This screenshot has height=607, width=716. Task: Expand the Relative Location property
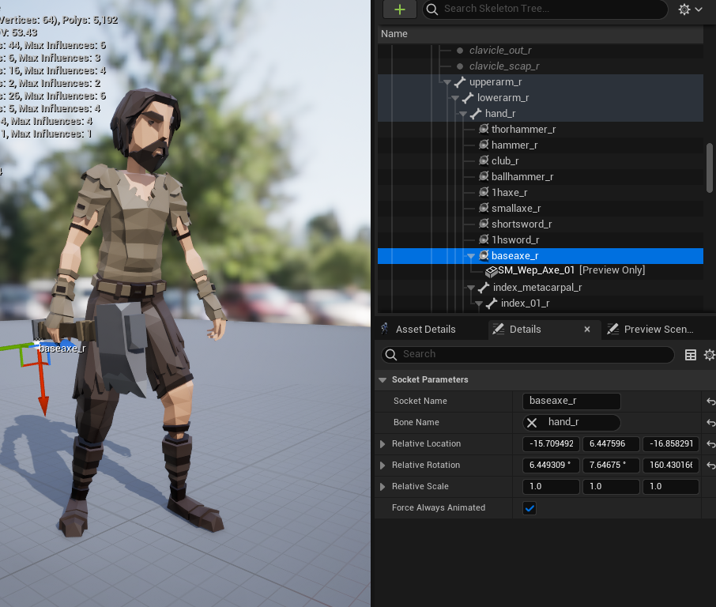pyautogui.click(x=382, y=444)
